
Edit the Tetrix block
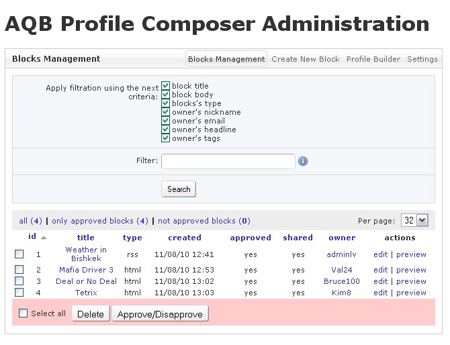381,293
